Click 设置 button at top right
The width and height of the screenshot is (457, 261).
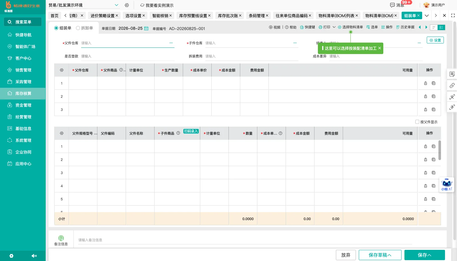[x=435, y=40]
